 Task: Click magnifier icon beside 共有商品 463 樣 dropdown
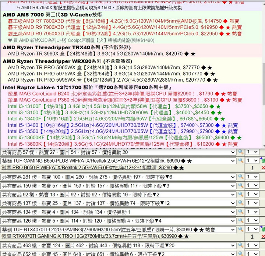point(240,245)
